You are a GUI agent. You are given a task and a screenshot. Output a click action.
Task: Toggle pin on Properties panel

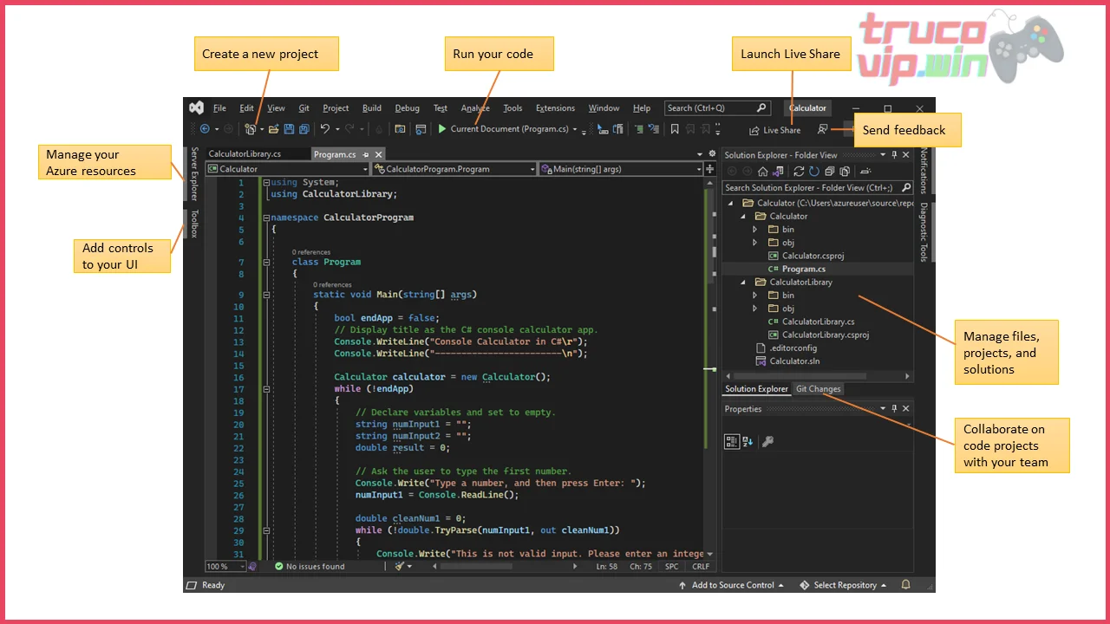tap(894, 408)
